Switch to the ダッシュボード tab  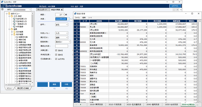point(42,9)
